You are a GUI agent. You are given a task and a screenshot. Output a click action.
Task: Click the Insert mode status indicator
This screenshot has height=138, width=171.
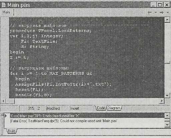tap(75, 108)
